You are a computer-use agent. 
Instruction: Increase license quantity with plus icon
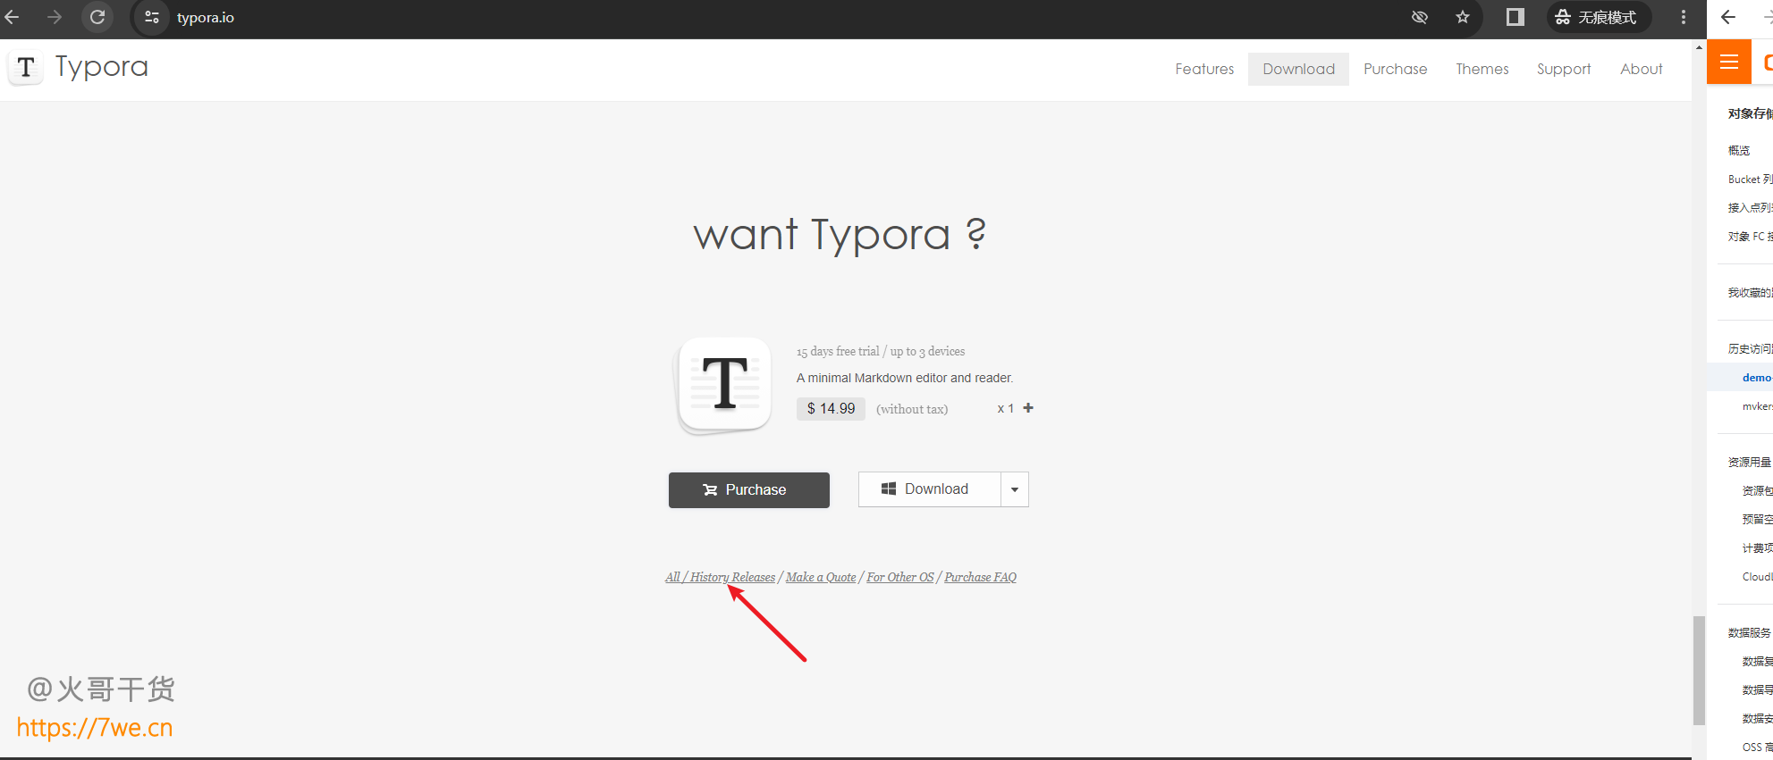click(x=1028, y=408)
